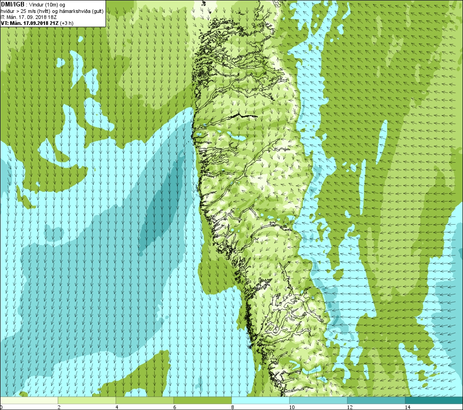
Task: Click the 'DMI/IGB' title text
Action: (x=13, y=5)
